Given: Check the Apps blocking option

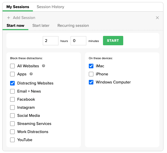Looking at the screenshot, I should (x=12, y=74).
